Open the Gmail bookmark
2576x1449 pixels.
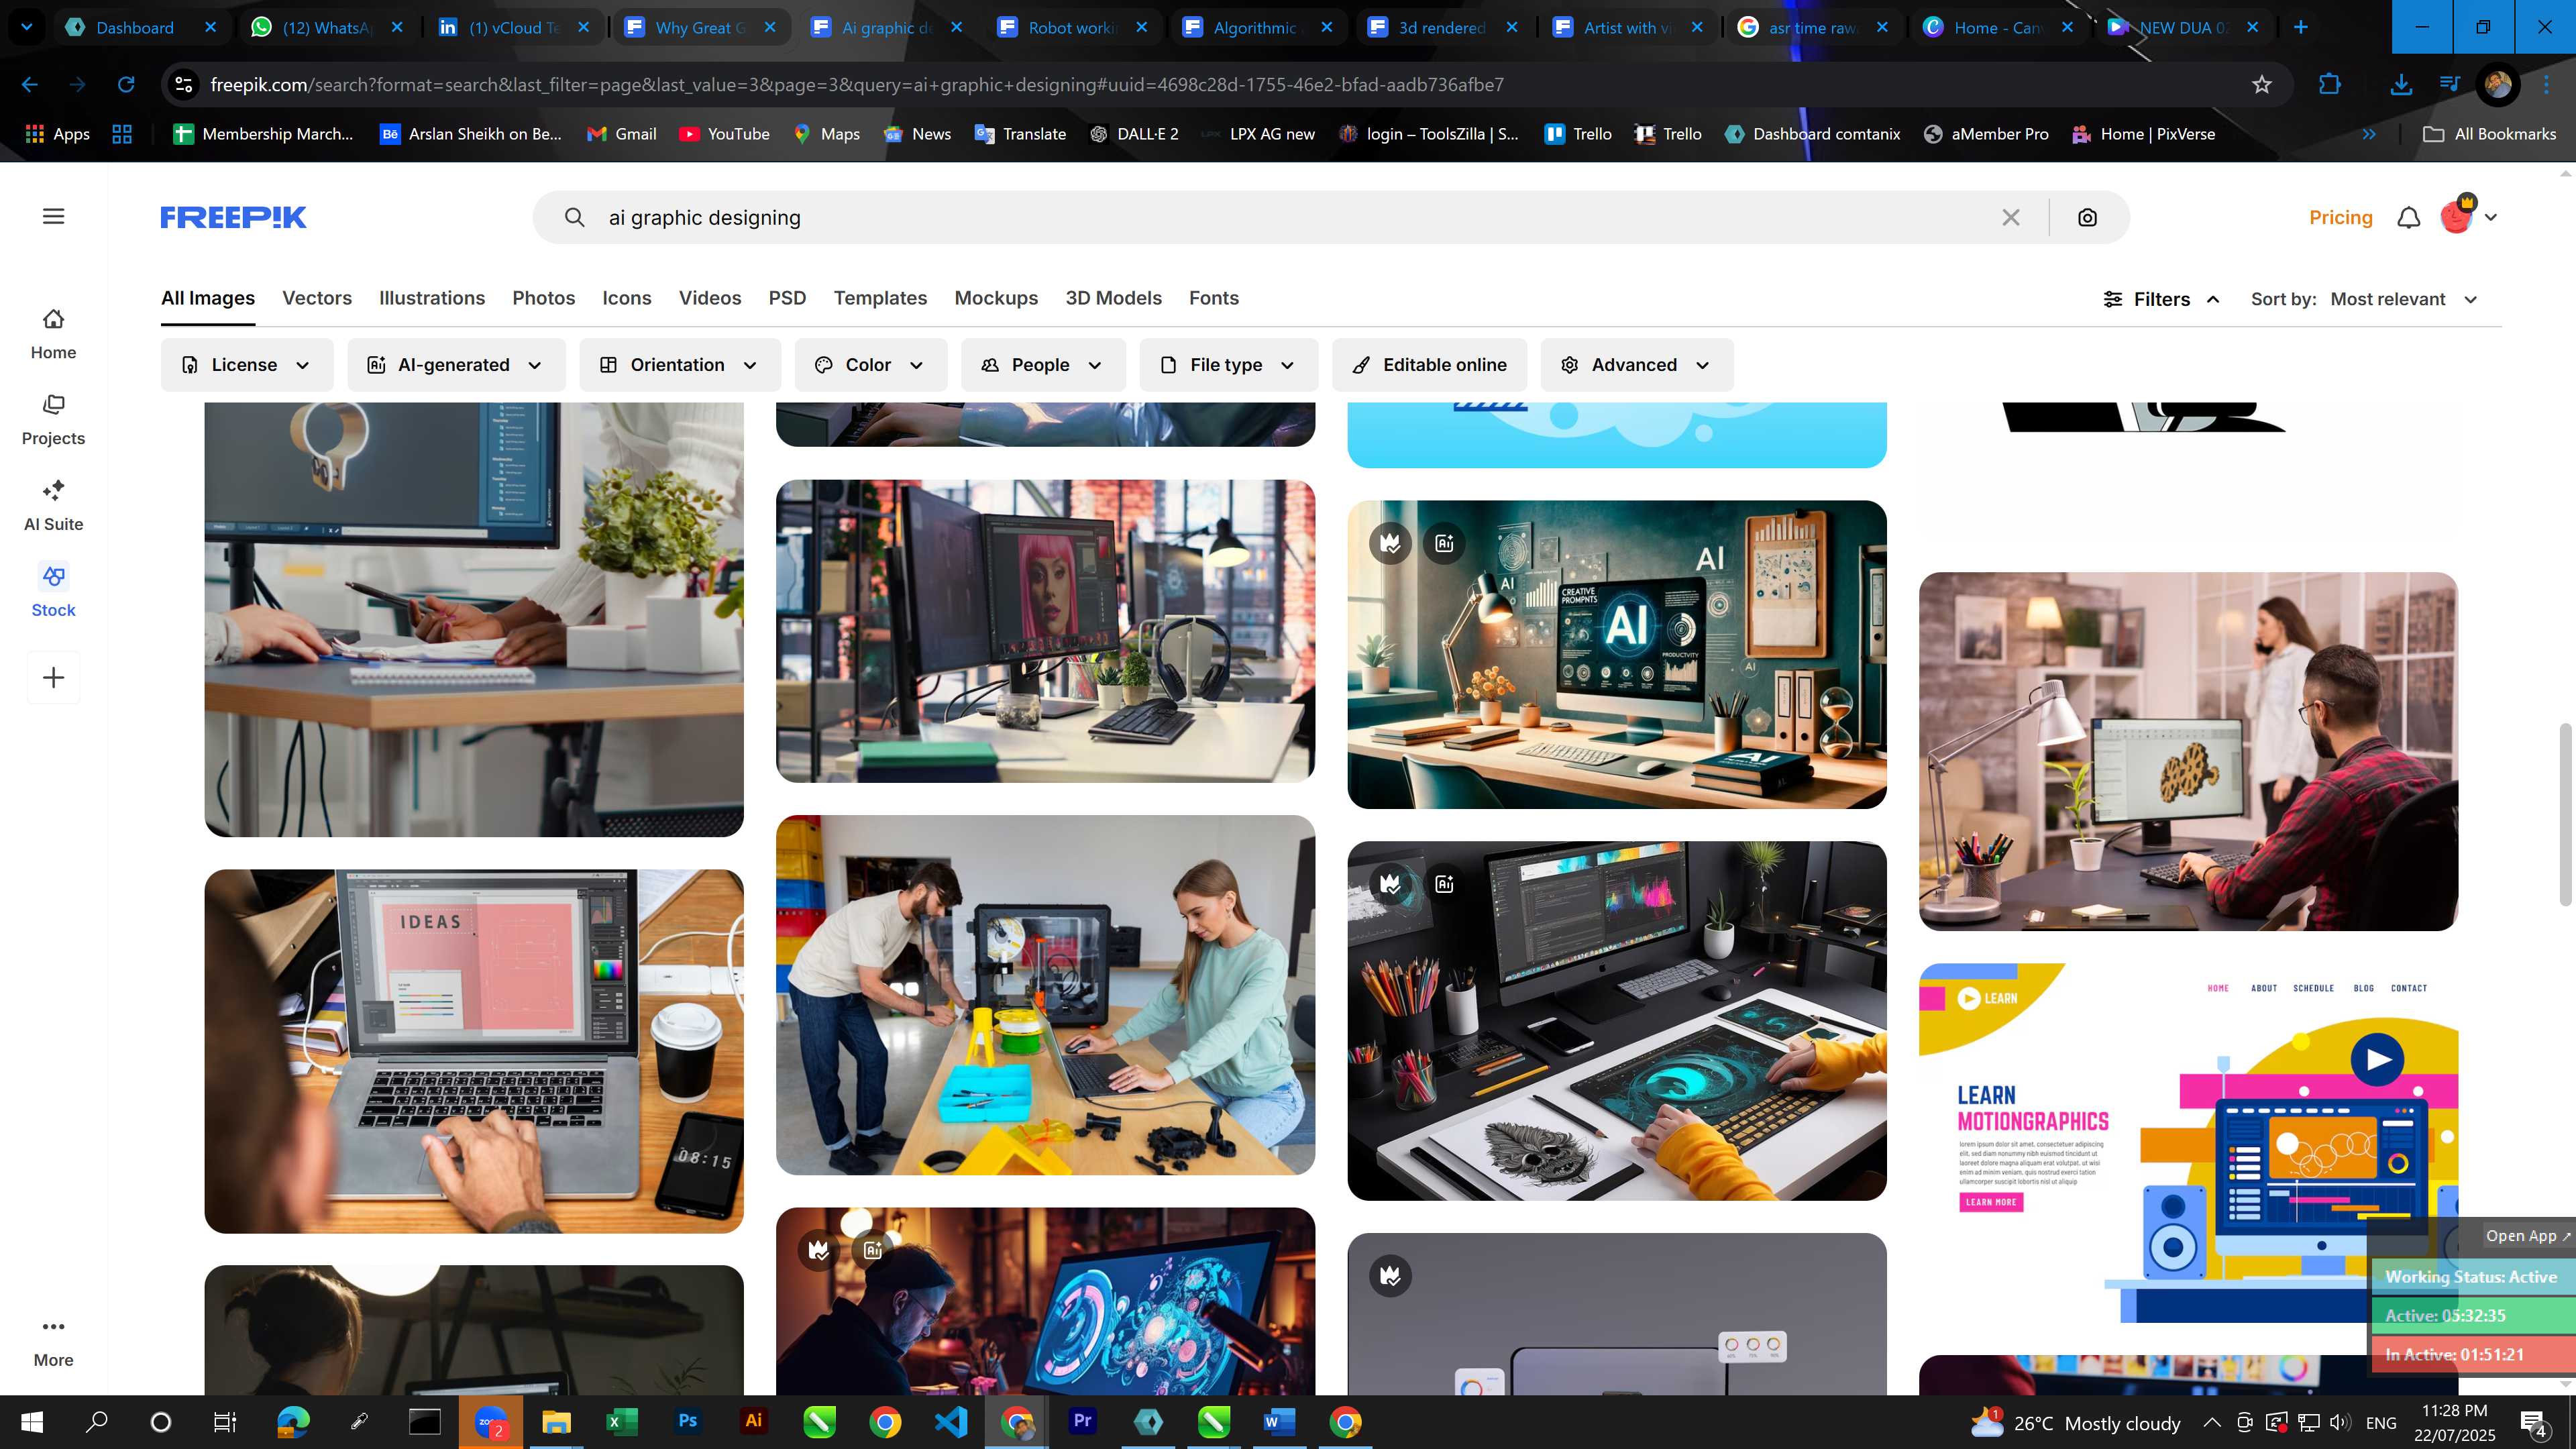[x=621, y=134]
